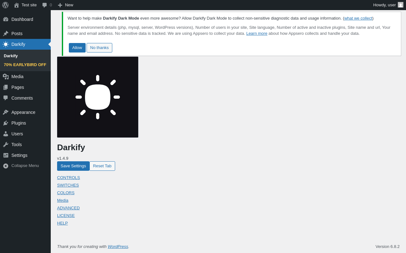Open Plugins menu label
The height and width of the screenshot is (253, 406).
click(x=19, y=123)
